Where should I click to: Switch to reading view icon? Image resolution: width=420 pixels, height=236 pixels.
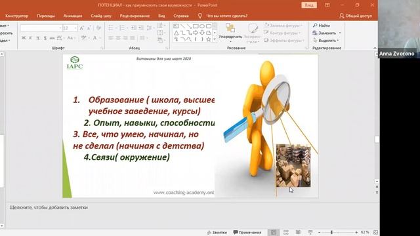(x=298, y=232)
